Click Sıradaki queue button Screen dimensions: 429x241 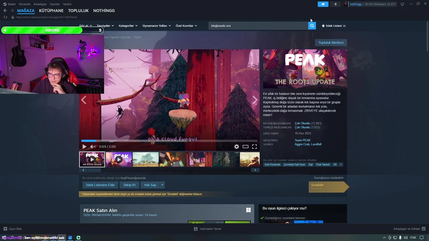coord(328,187)
